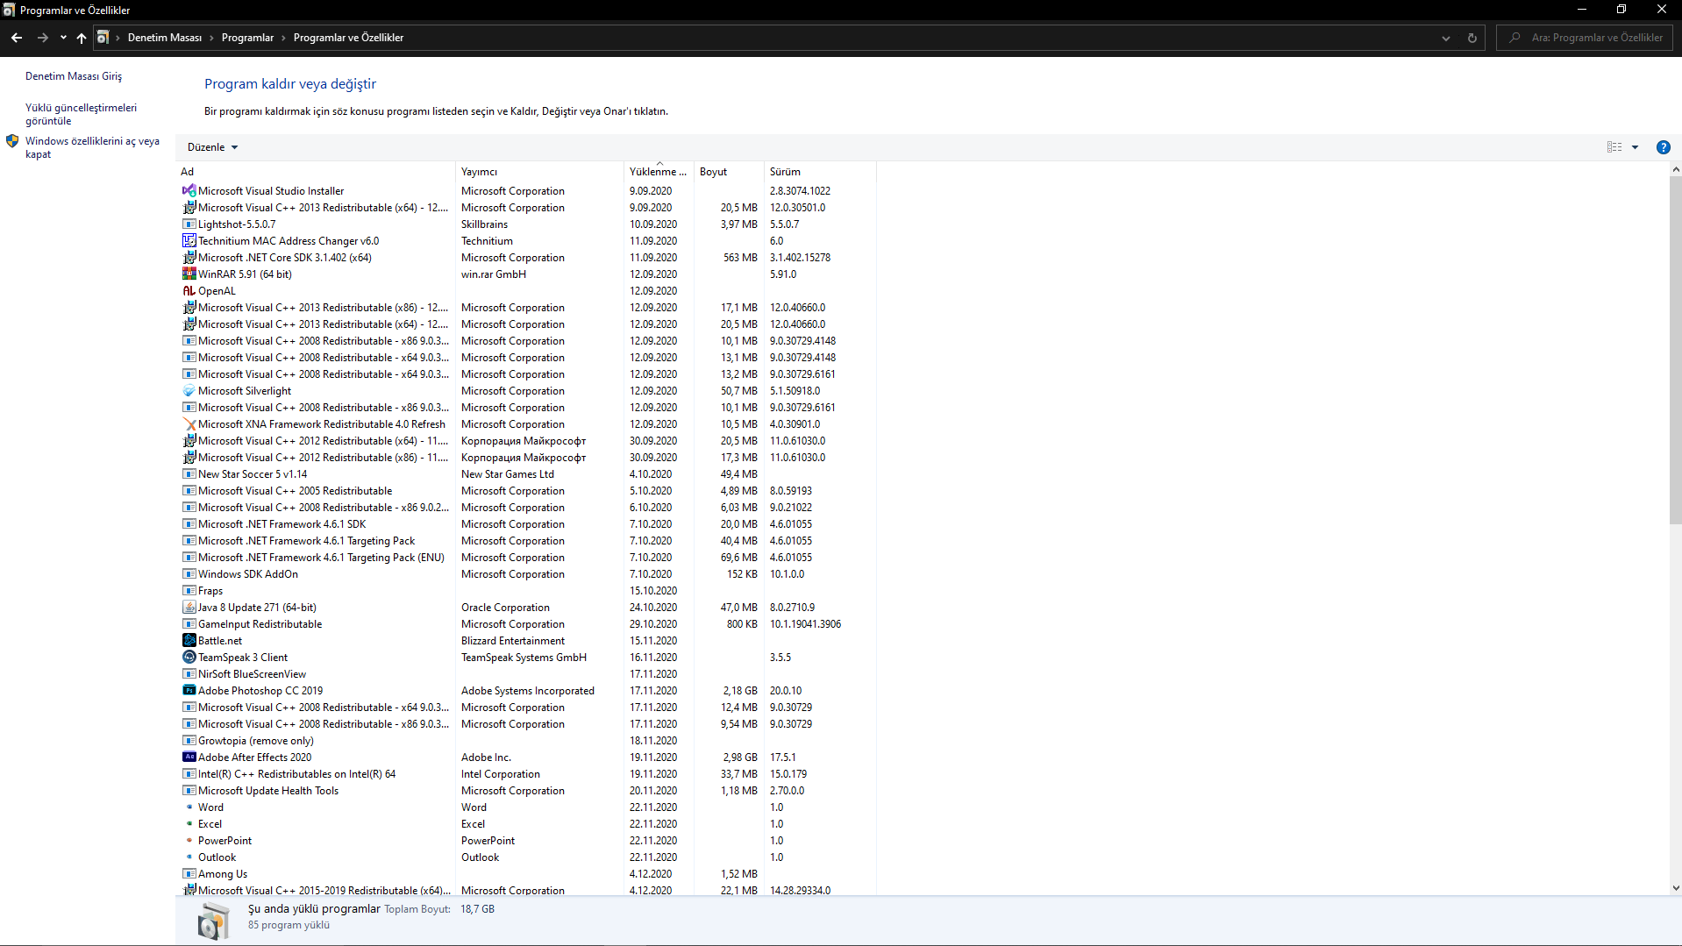
Task: Click the search box for Programlar ve Özellikler
Action: pyautogui.click(x=1584, y=38)
